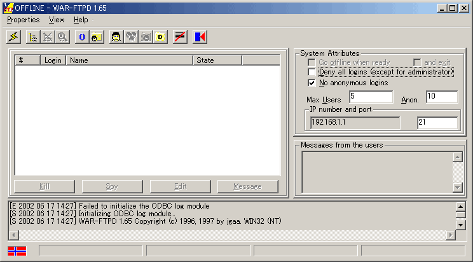This screenshot has width=473, height=262.
Task: Open the Properties menu
Action: coord(24,20)
